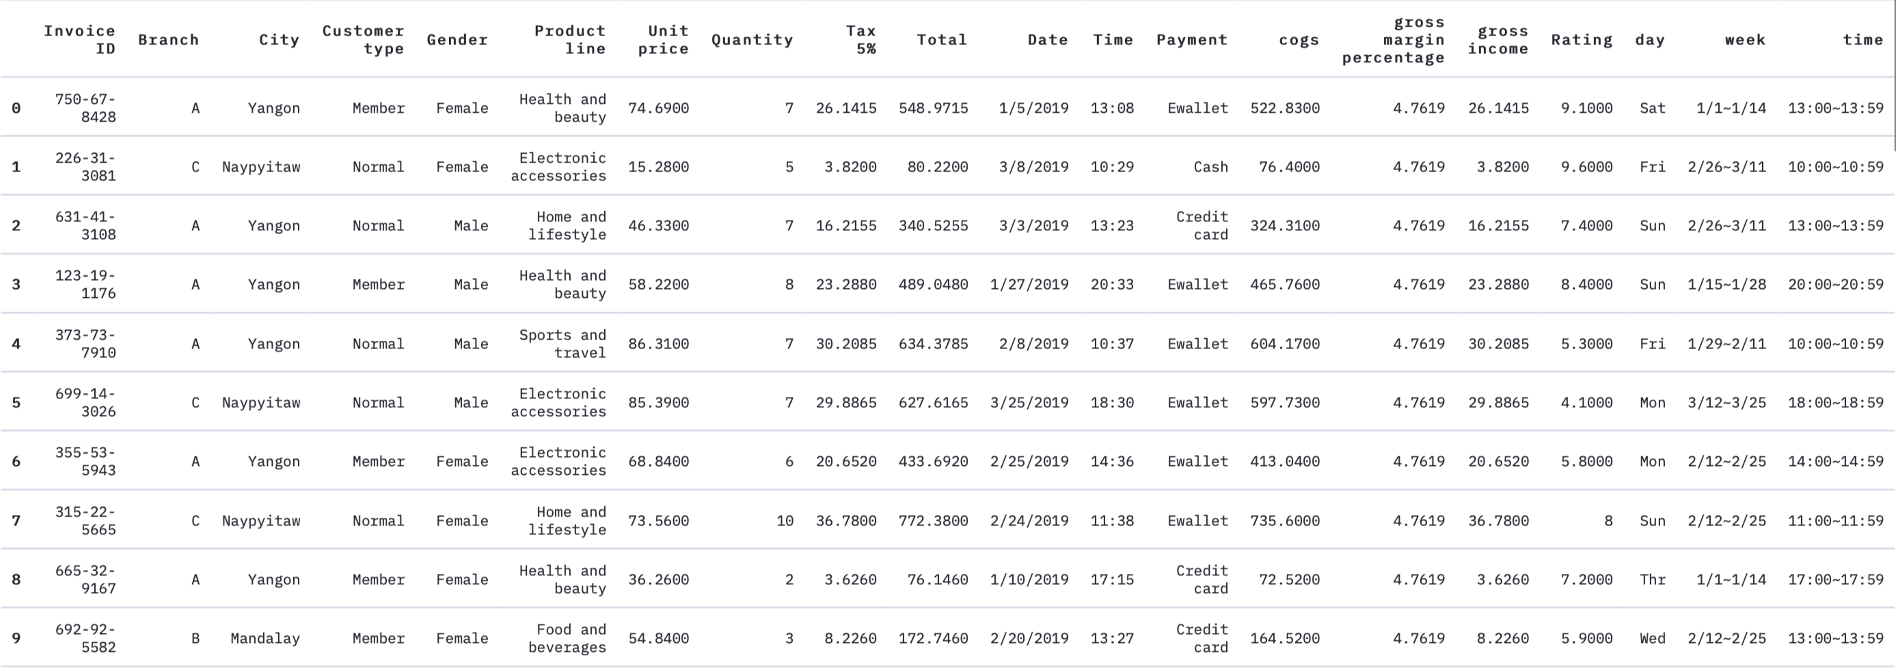Click the Total value 548.9715
Image resolution: width=1896 pixels, height=671 pixels.
(x=932, y=108)
